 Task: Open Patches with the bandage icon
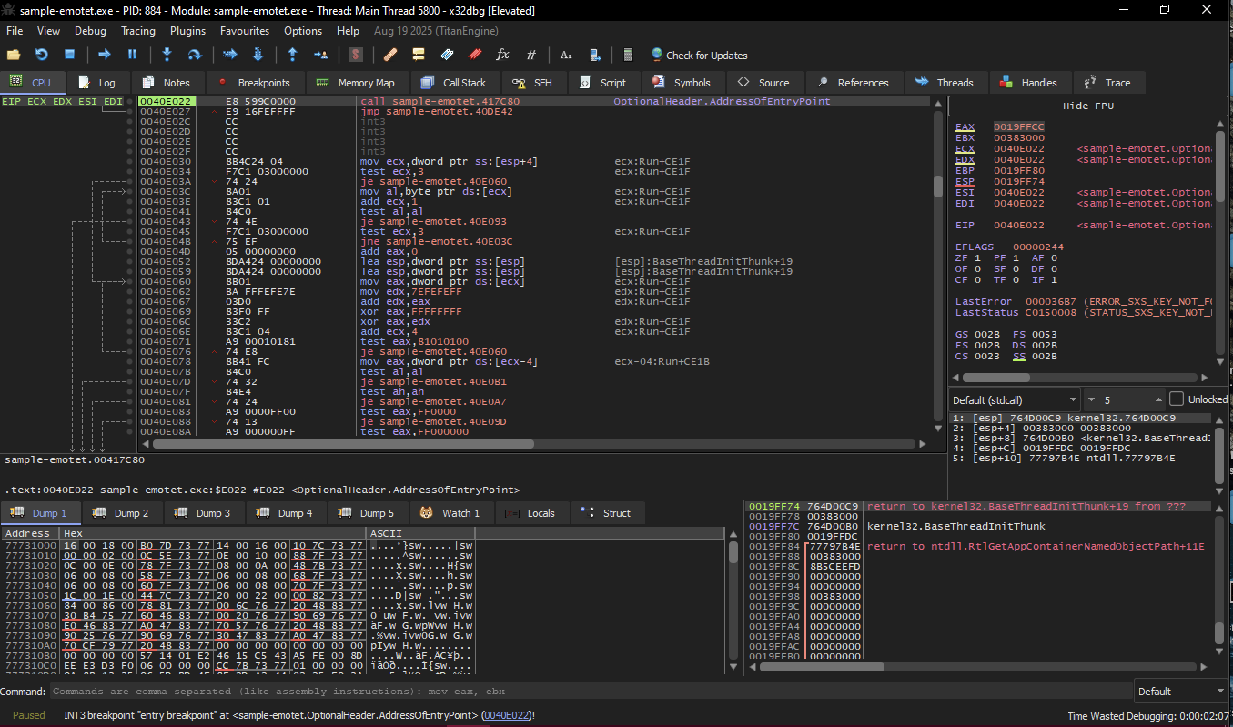(390, 55)
